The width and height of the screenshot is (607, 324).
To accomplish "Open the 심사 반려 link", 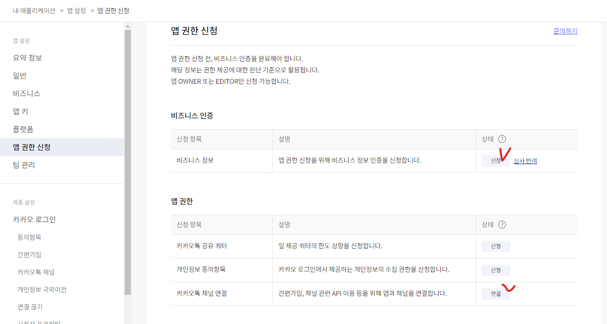I will click(525, 161).
